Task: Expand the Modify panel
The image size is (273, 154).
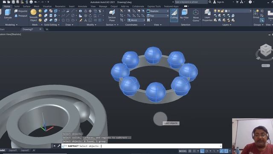Action: point(91,25)
